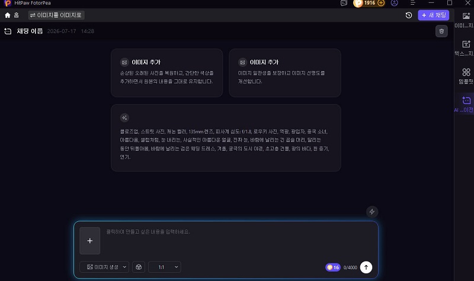The width and height of the screenshot is (474, 281).
Task: Click the 0/4000 character counter
Action: [350, 267]
